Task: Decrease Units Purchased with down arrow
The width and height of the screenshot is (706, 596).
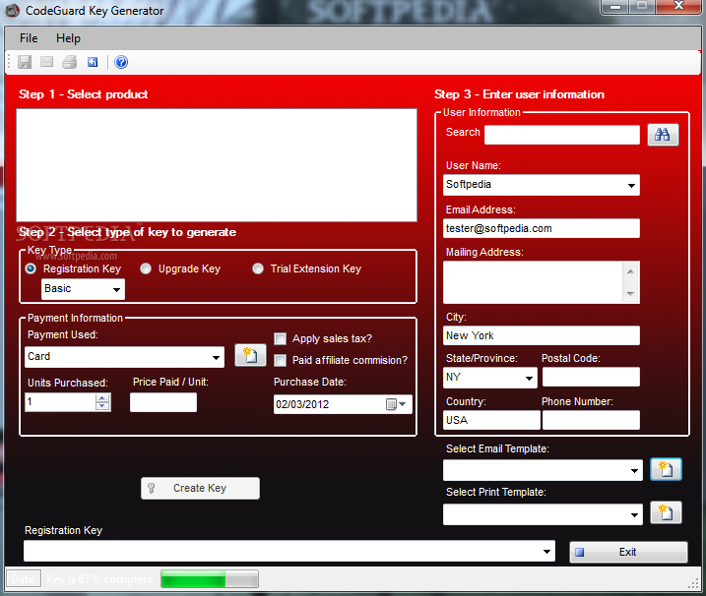Action: coord(102,406)
